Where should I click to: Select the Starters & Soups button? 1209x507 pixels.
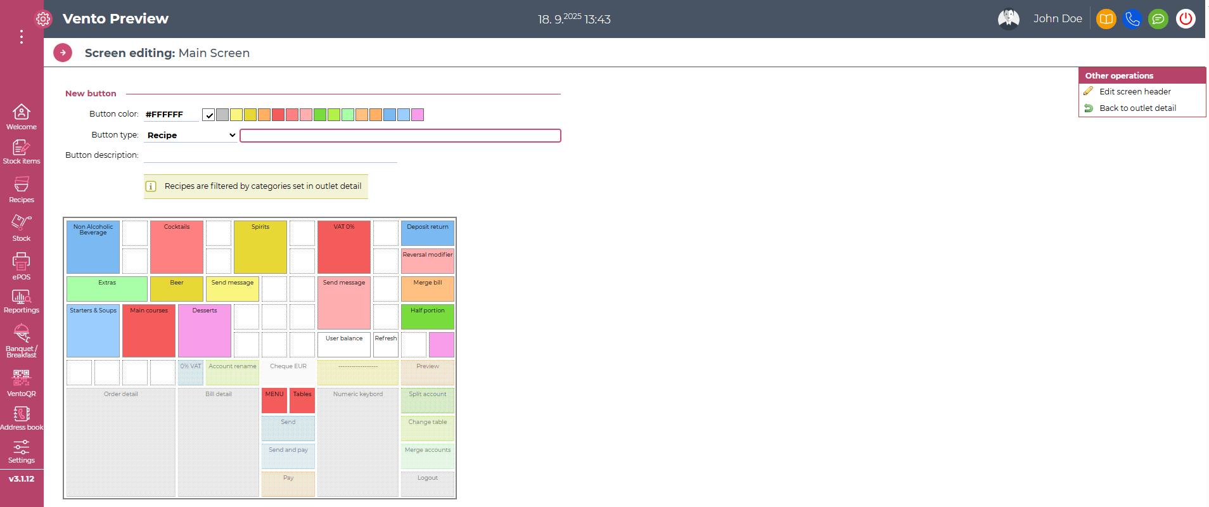pos(93,331)
